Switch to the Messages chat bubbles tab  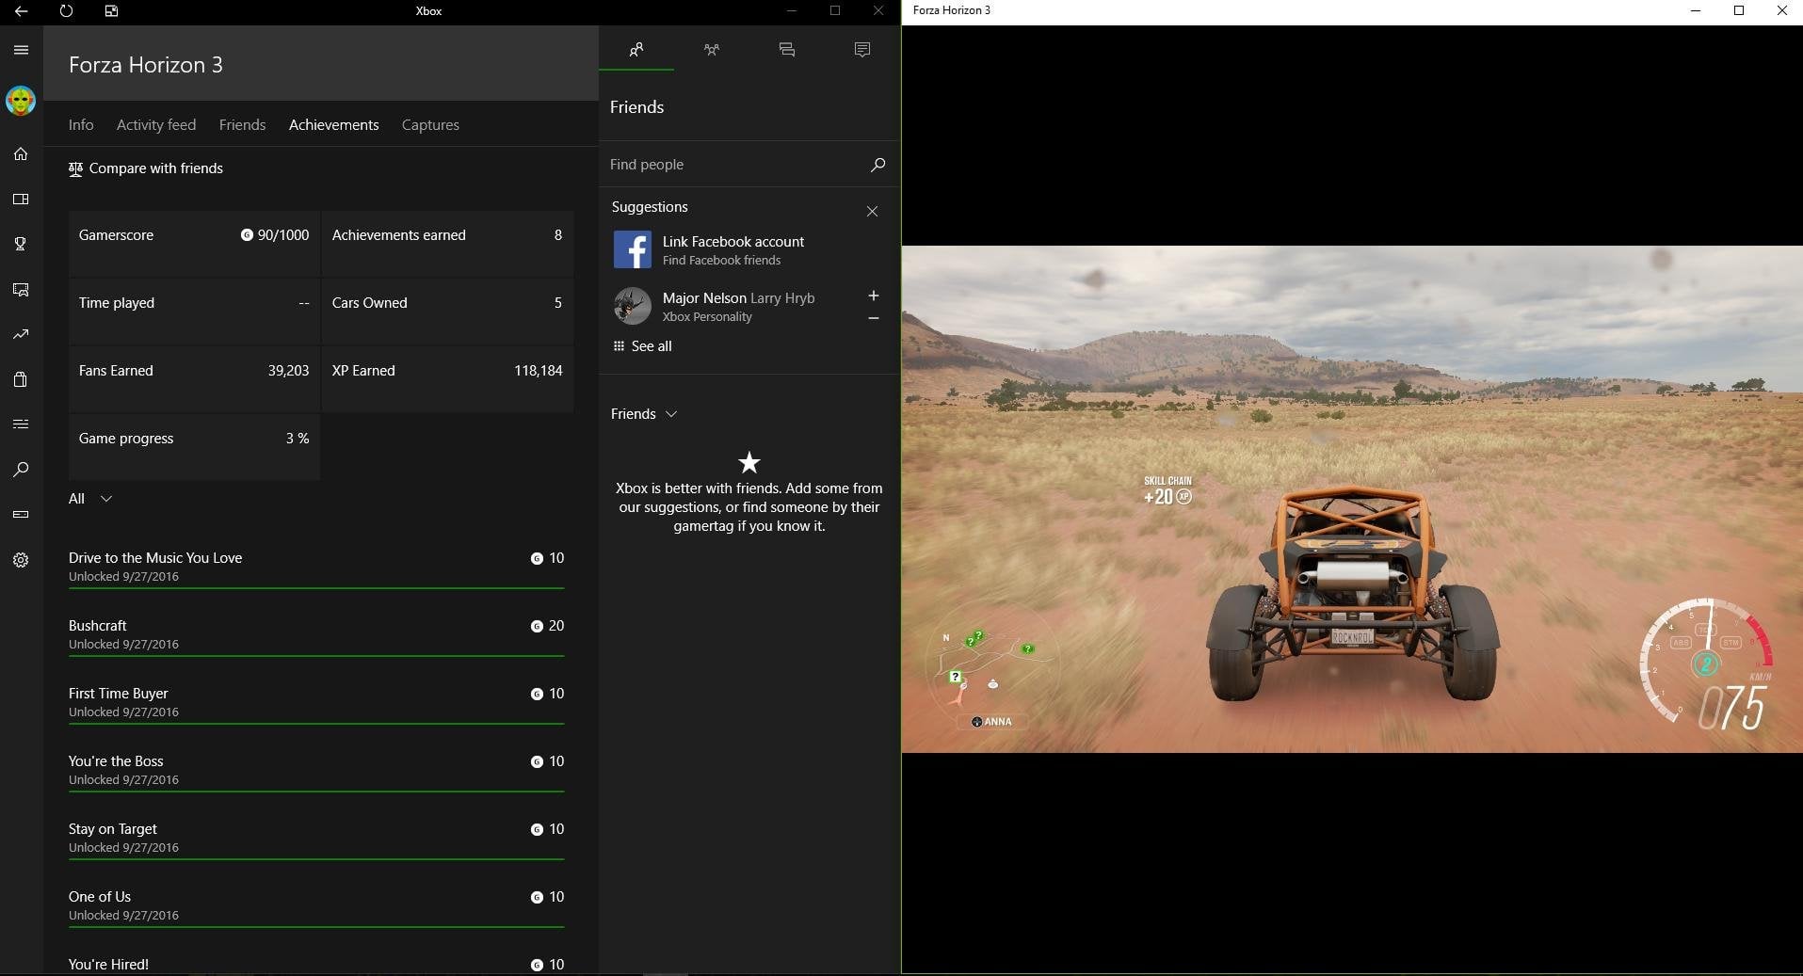(787, 50)
